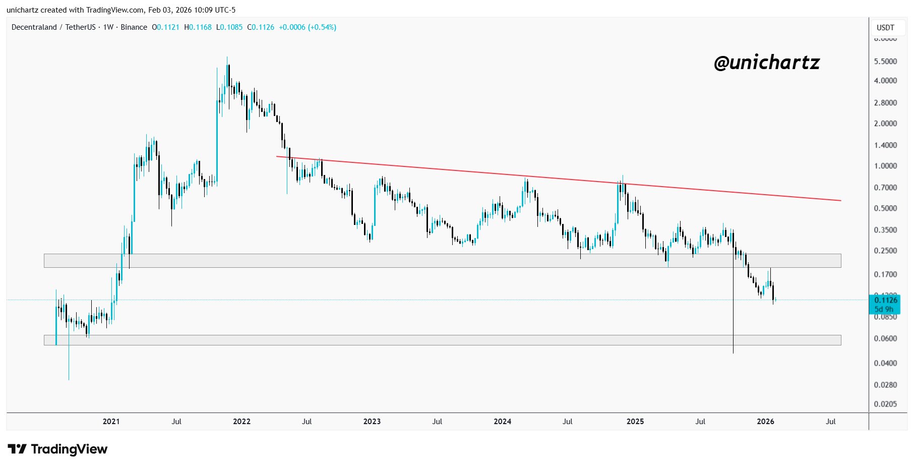Click the open value O0.1121
This screenshot has width=914, height=468.
click(x=166, y=27)
